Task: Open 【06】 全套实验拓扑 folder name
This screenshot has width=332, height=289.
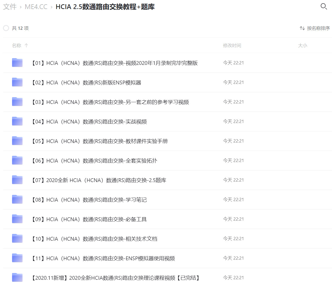Action: (94, 161)
